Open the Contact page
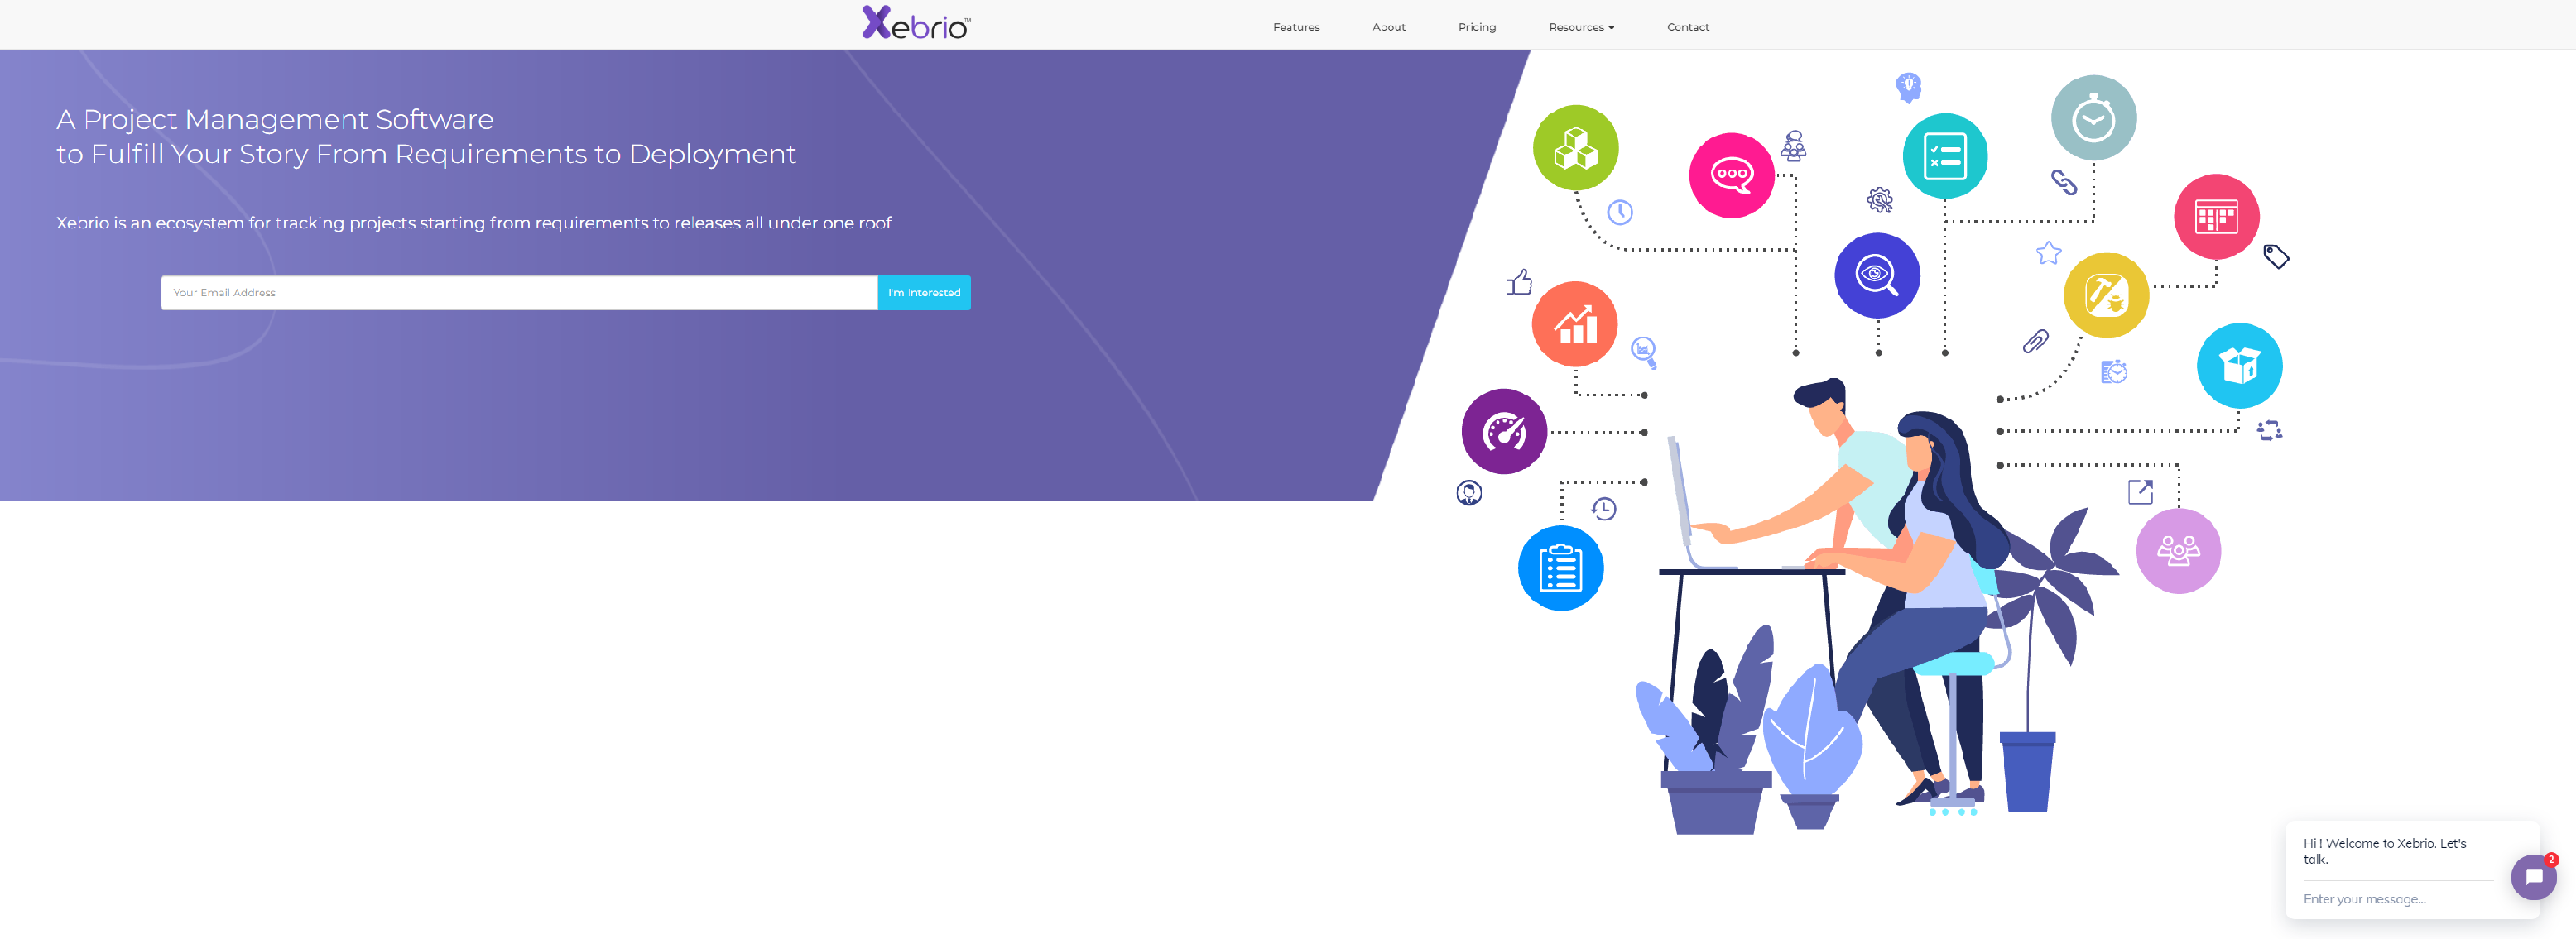 click(x=1688, y=27)
